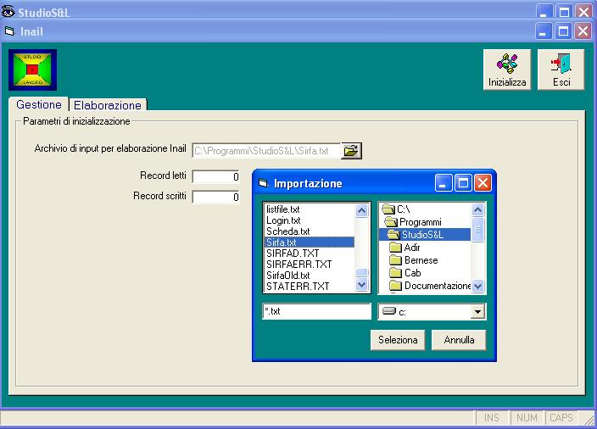Select Login.txt in the file list
Image resolution: width=597 pixels, height=429 pixels.
[310, 220]
